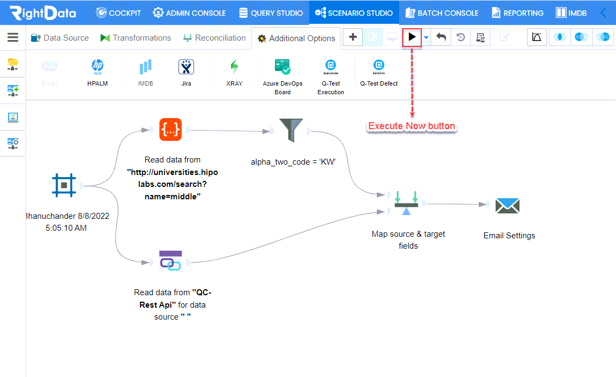Select the Jira integration option
The image size is (616, 377).
pos(186,73)
